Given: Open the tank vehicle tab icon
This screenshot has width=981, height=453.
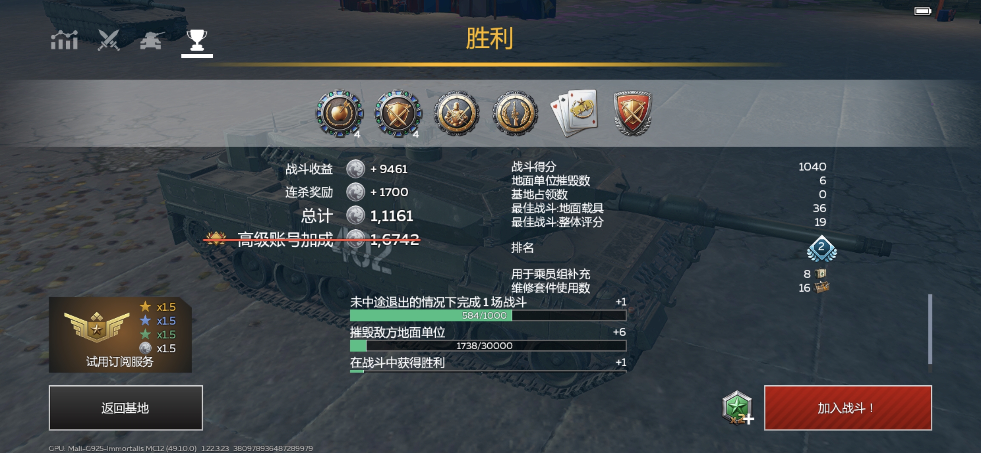Looking at the screenshot, I should click(152, 40).
